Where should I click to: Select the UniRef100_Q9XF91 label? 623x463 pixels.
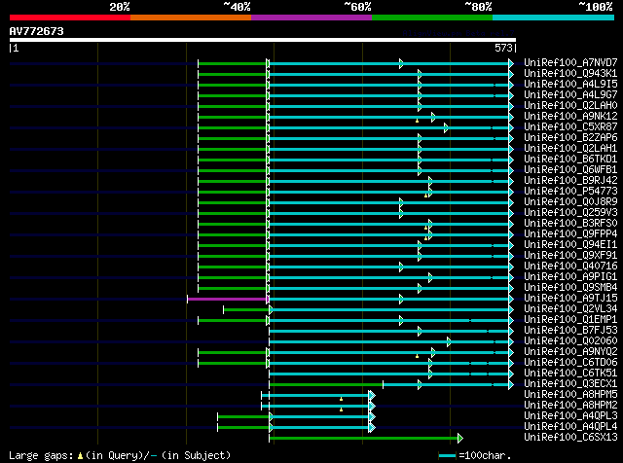coord(570,256)
